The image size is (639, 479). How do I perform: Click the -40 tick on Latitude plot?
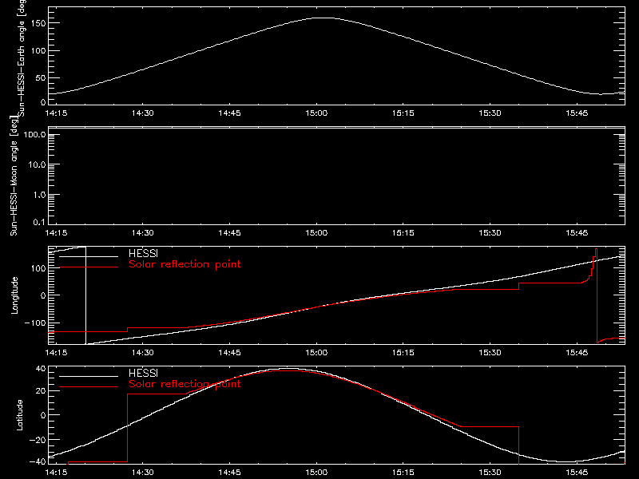[38, 462]
